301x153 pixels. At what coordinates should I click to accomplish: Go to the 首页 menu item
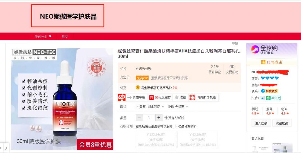coord(65,37)
